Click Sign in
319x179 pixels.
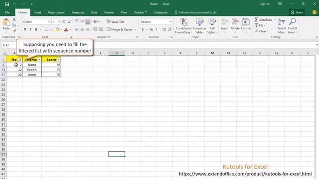point(265,4)
